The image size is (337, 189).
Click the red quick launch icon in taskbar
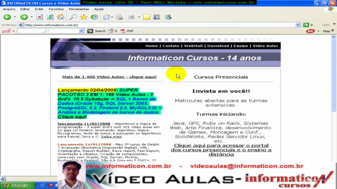[x=51, y=185]
